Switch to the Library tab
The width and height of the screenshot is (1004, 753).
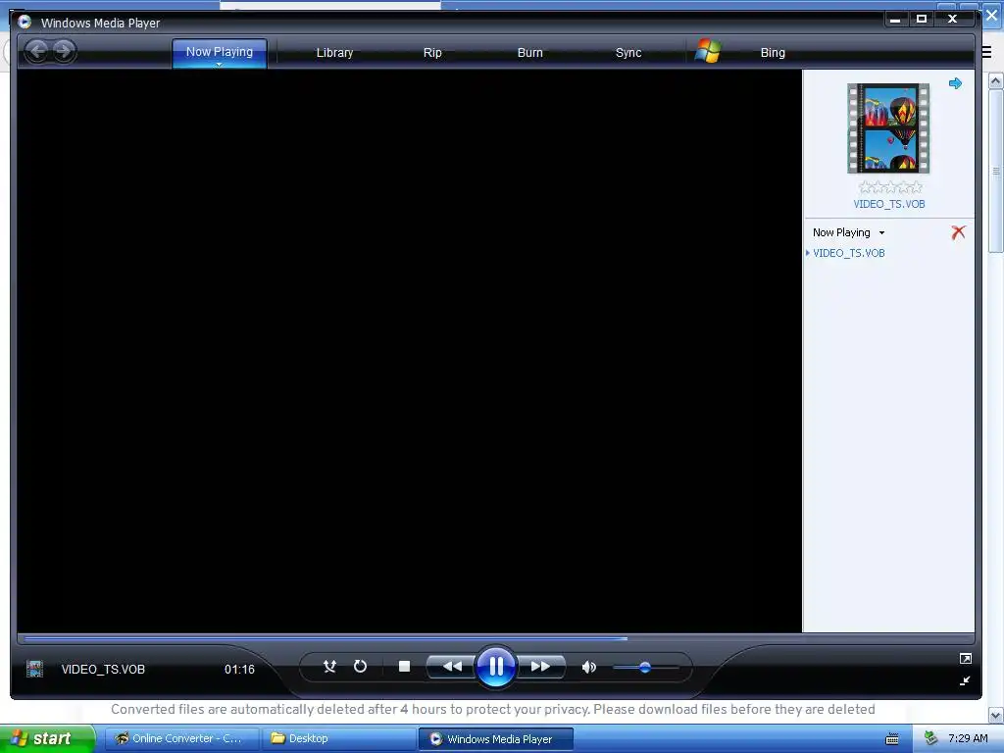point(334,53)
